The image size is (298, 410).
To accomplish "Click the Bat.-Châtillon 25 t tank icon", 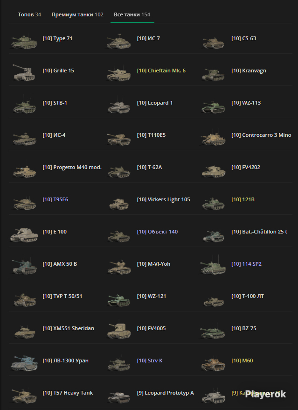I will [214, 236].
